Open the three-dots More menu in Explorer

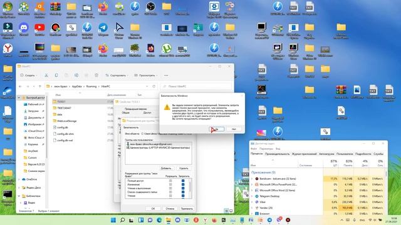click(x=166, y=75)
